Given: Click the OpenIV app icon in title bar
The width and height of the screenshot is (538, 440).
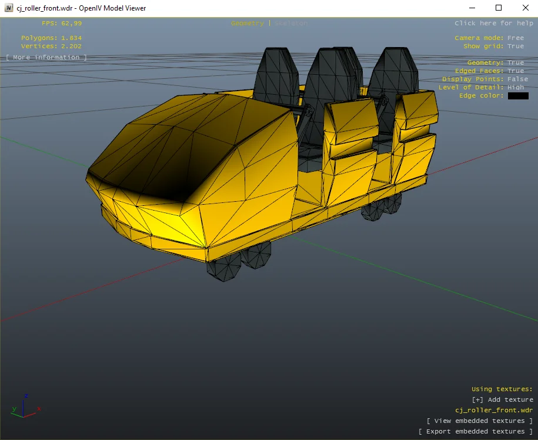Looking at the screenshot, I should pyautogui.click(x=9, y=8).
